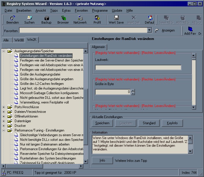Screen dimensions: 204x177
Task: Expand the Datenträger tree node
Action: pos(3,121)
